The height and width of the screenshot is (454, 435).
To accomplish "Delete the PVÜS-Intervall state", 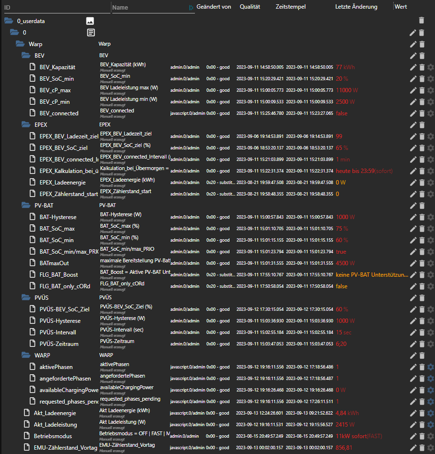I will click(x=422, y=332).
